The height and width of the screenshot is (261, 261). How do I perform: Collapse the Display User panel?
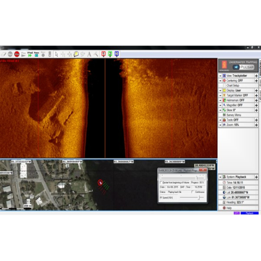pos(220,90)
